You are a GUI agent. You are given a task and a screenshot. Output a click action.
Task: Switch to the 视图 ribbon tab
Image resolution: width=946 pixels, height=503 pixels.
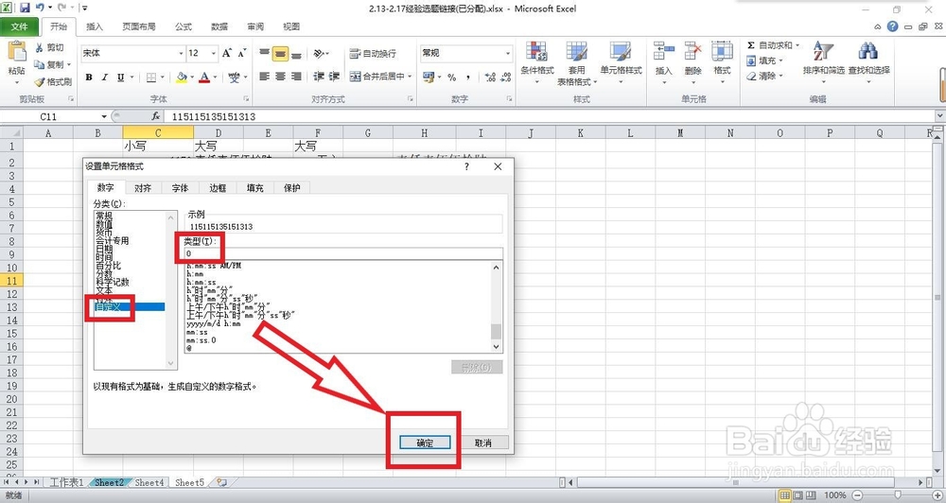tap(291, 26)
